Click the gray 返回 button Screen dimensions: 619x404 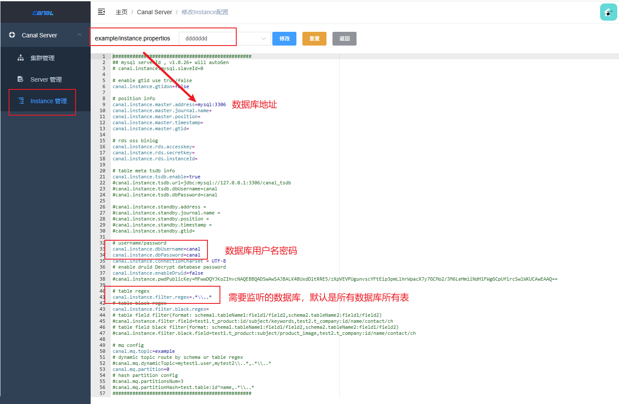pos(345,38)
